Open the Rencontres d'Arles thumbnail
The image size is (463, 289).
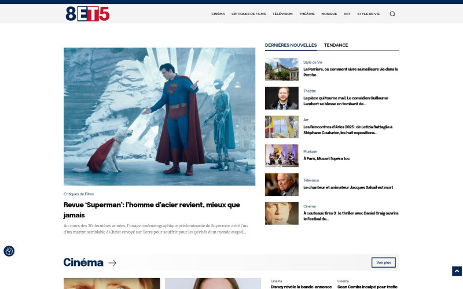(282, 127)
